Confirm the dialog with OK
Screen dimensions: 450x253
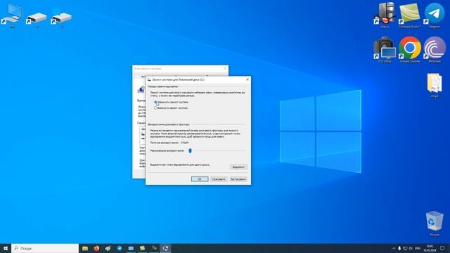[x=200, y=179]
